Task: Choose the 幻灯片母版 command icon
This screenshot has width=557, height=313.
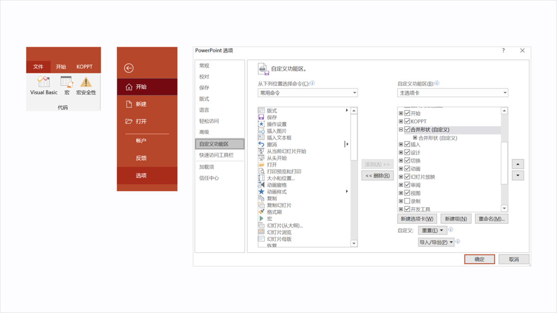Action: (x=261, y=239)
